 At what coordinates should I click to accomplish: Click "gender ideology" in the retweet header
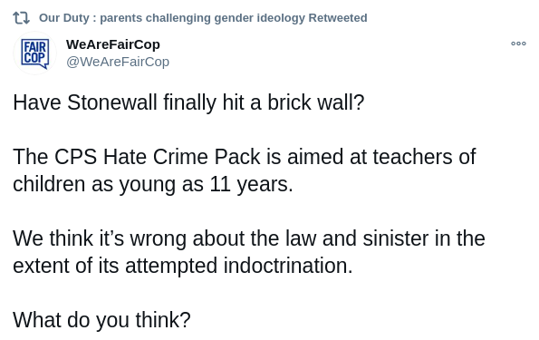259,17
